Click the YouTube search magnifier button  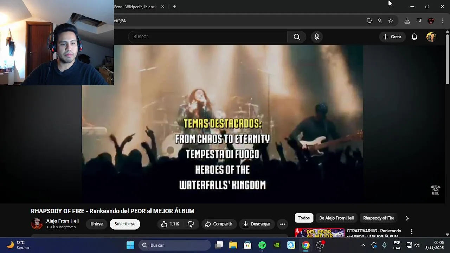(x=297, y=37)
